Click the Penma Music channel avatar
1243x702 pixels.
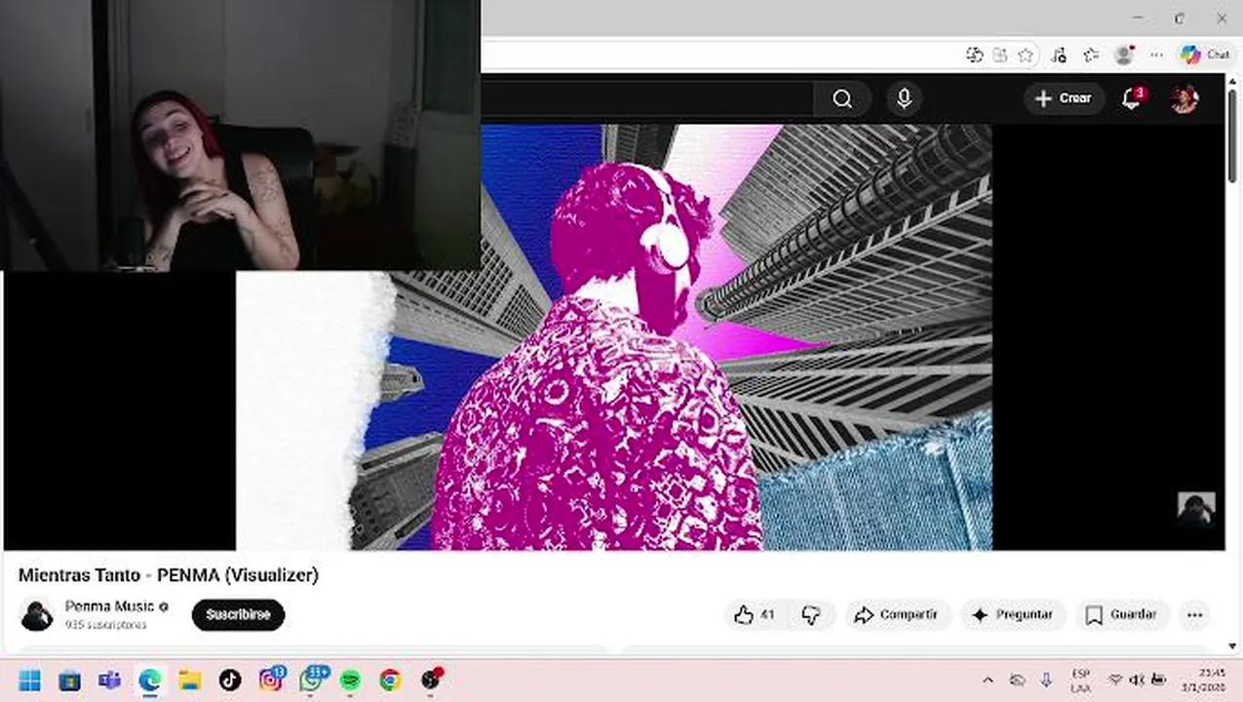pyautogui.click(x=37, y=614)
